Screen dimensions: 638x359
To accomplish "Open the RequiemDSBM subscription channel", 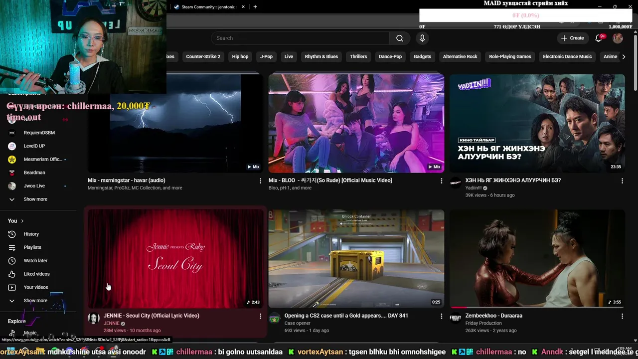I will pos(39,133).
